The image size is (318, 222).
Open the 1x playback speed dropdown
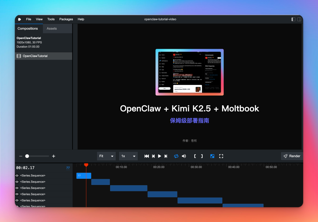click(x=128, y=156)
